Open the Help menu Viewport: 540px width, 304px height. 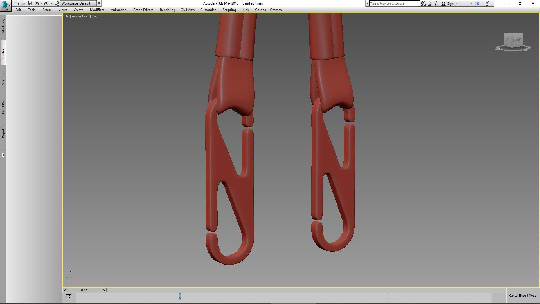[246, 10]
